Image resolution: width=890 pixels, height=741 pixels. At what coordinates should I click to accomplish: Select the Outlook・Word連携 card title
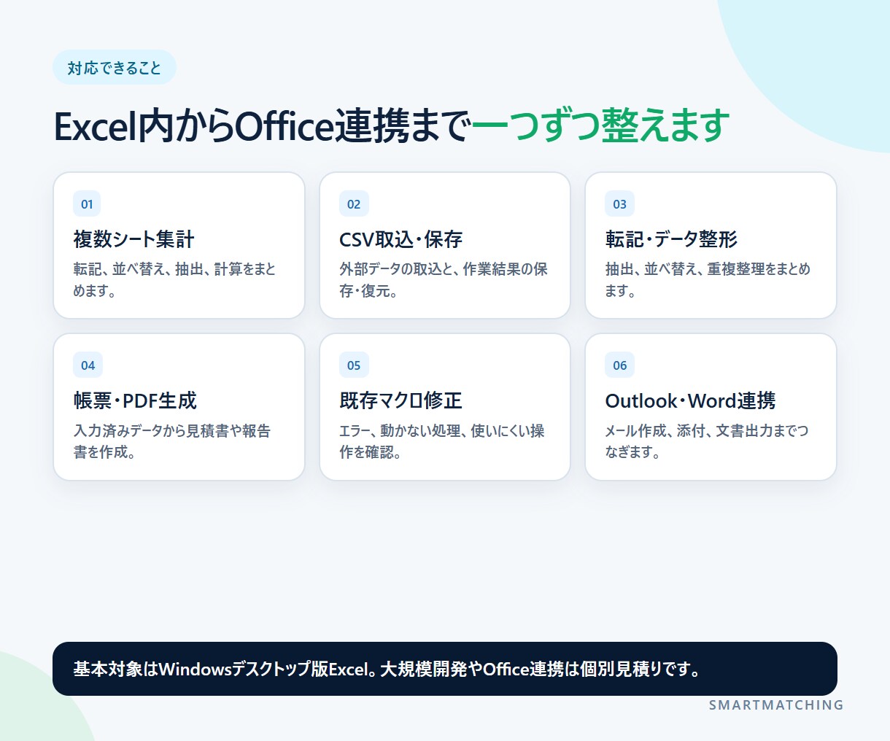[x=690, y=400]
